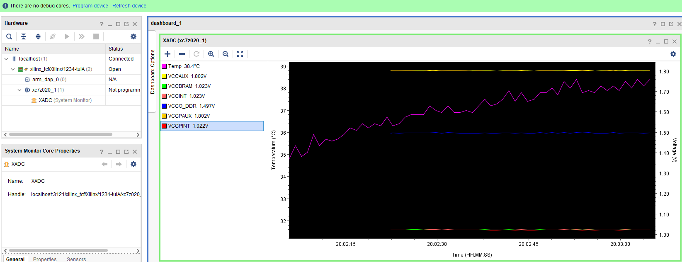The height and width of the screenshot is (262, 682).
Task: Zoom out on the XADC chart
Action: coord(226,54)
